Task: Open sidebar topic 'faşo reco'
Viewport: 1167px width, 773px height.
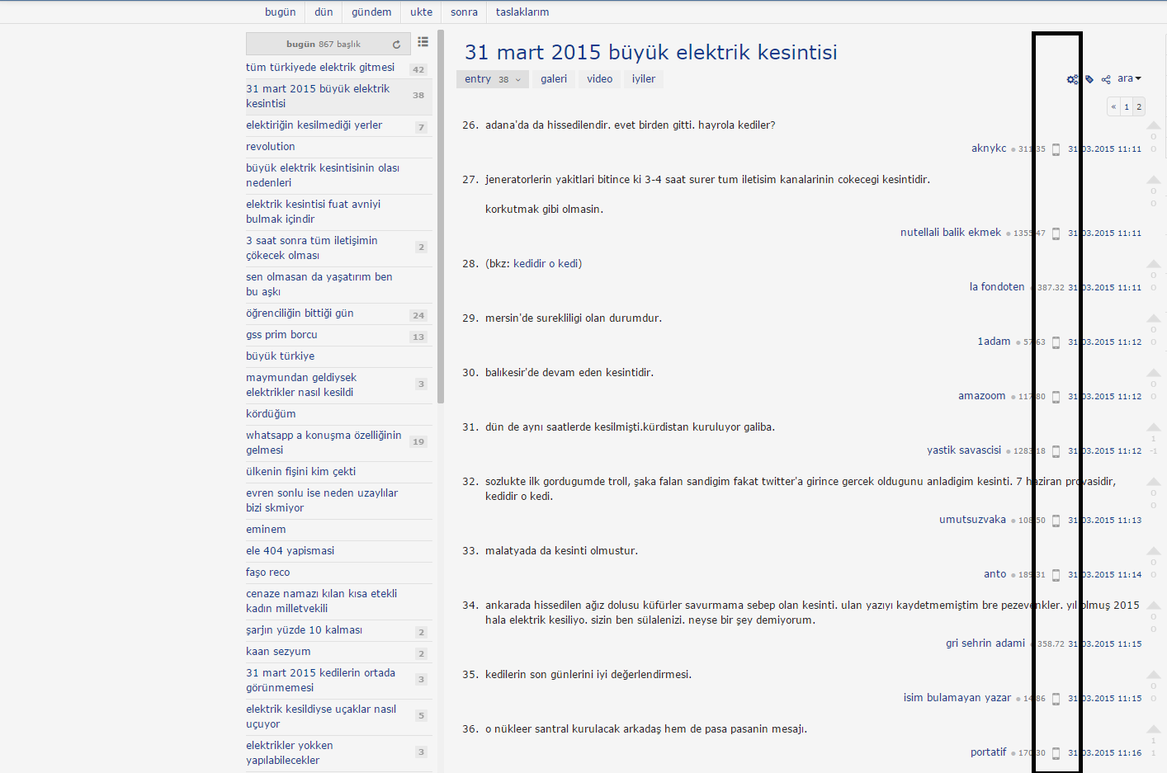Action: [x=267, y=573]
